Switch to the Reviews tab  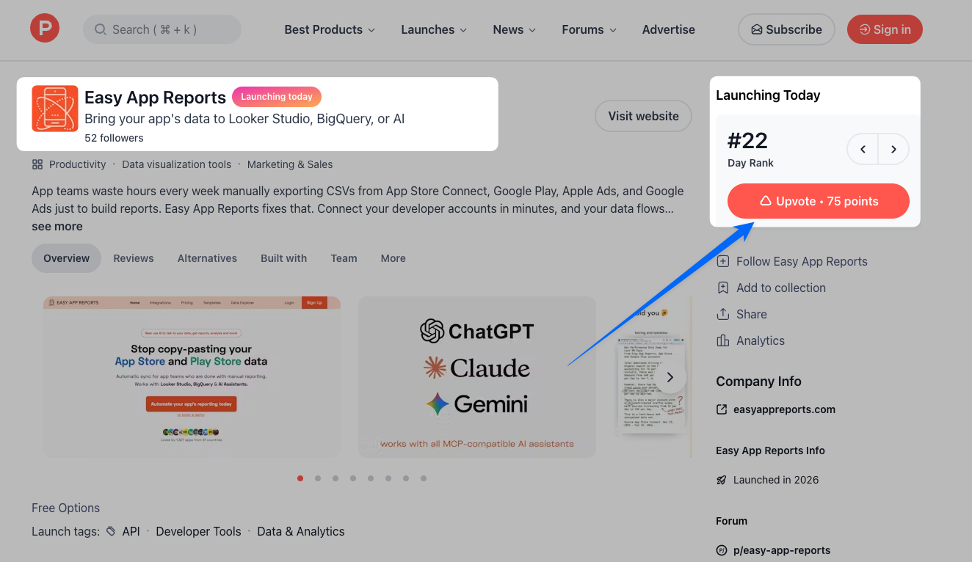coord(134,258)
